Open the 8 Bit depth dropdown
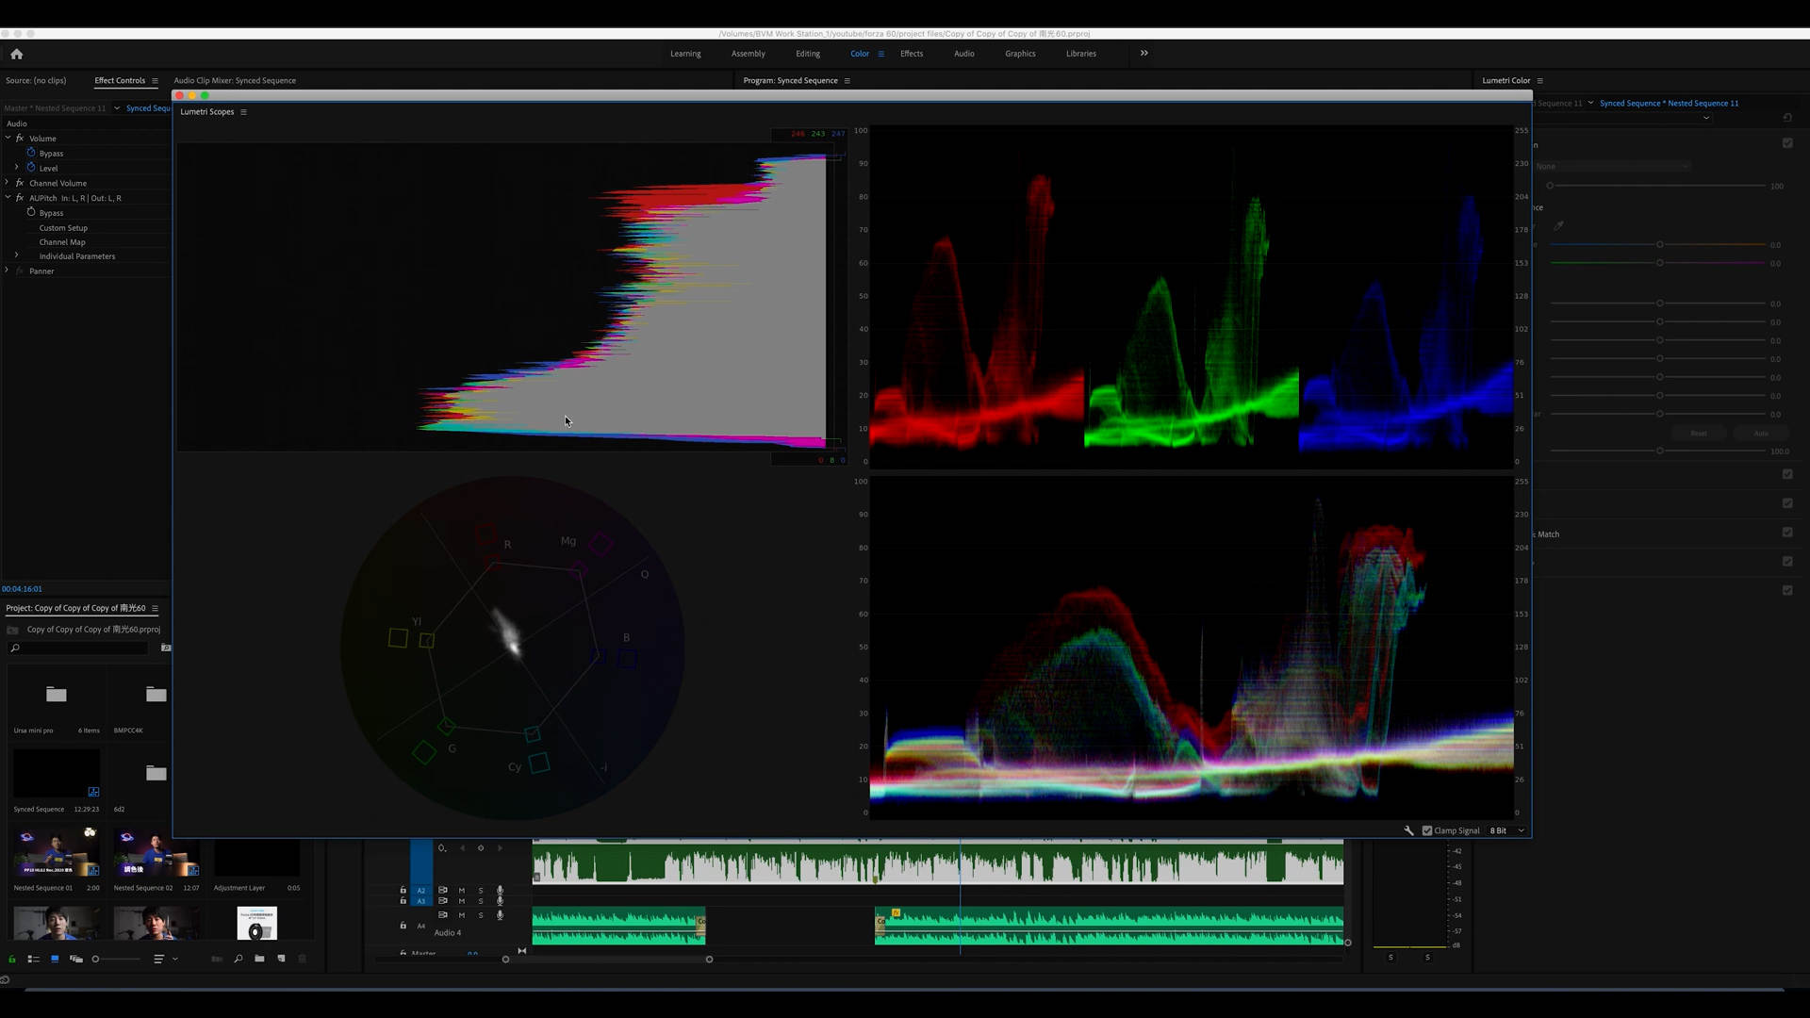Viewport: 1810px width, 1018px height. coord(1506,830)
